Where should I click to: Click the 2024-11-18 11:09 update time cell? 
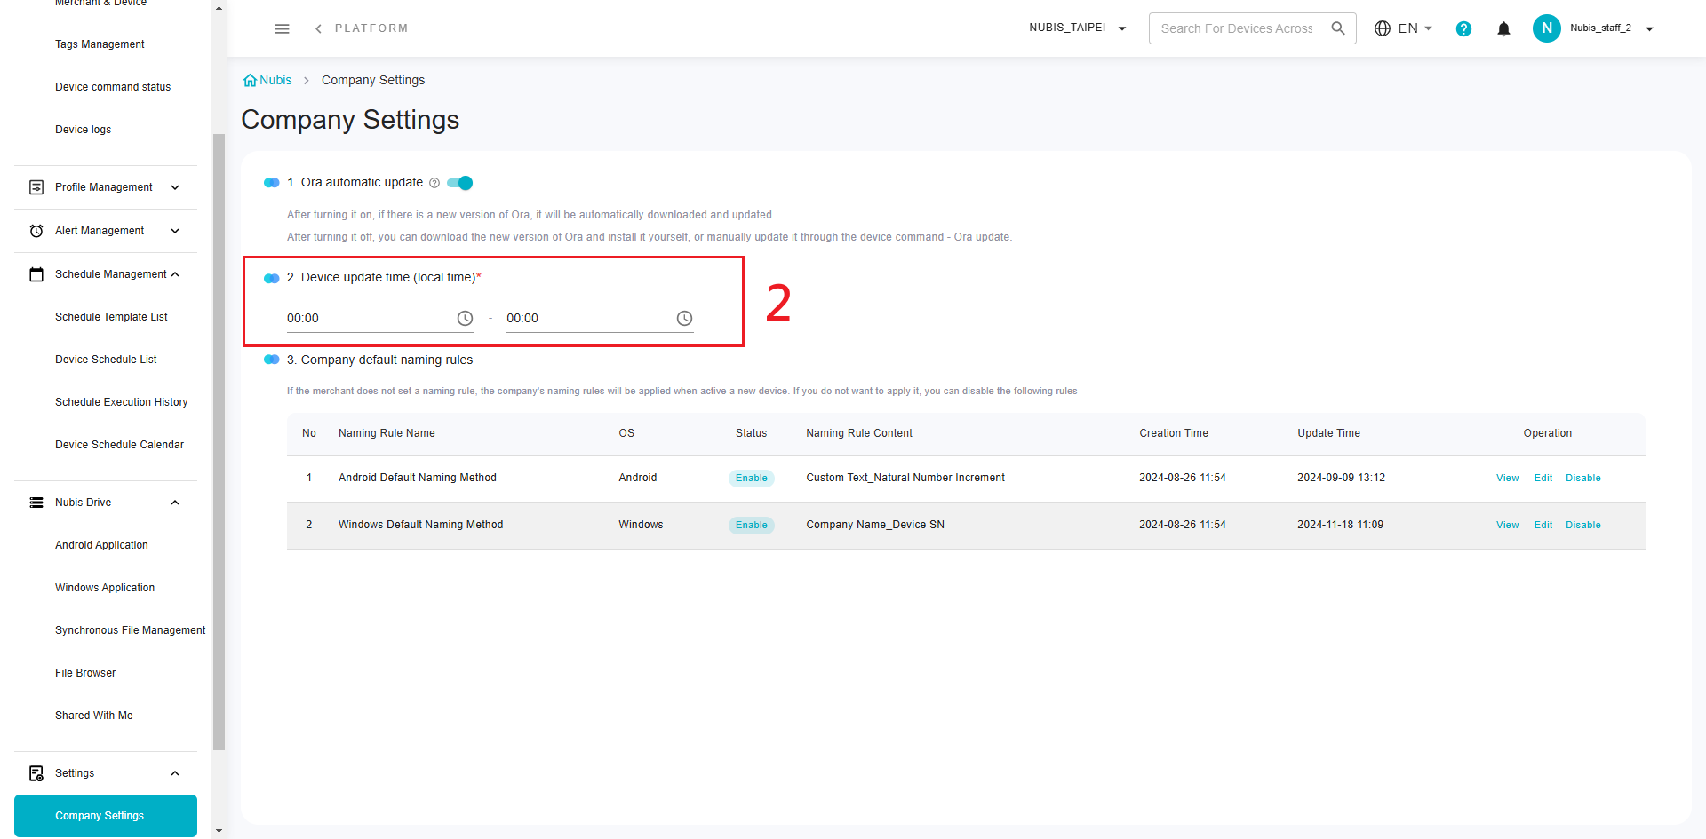1340,525
